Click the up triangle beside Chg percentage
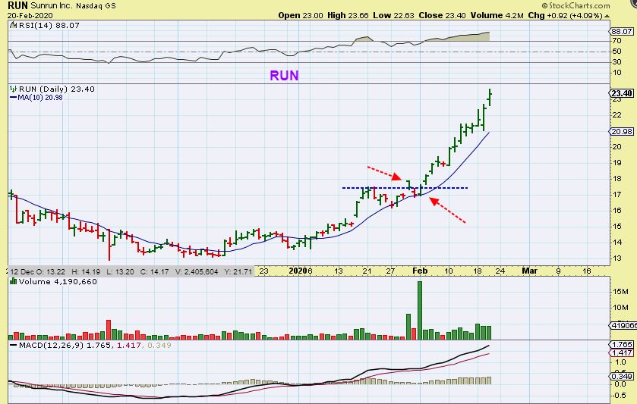The height and width of the screenshot is (404, 637). coord(607,16)
